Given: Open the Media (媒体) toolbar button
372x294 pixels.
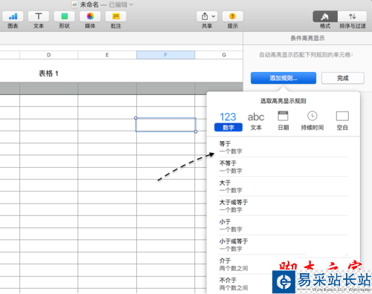Looking at the screenshot, I should click(90, 16).
